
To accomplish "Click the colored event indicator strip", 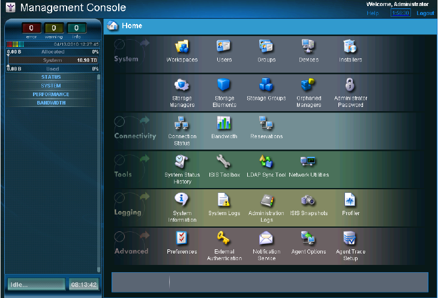I will (x=15, y=44).
